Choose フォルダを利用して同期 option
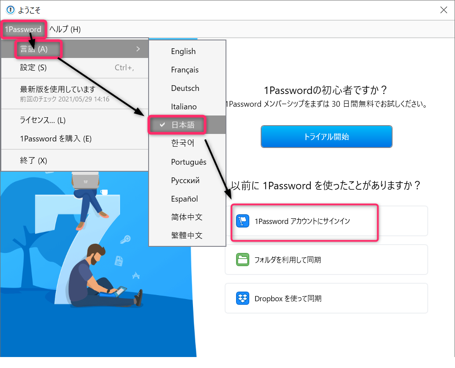 (x=327, y=260)
